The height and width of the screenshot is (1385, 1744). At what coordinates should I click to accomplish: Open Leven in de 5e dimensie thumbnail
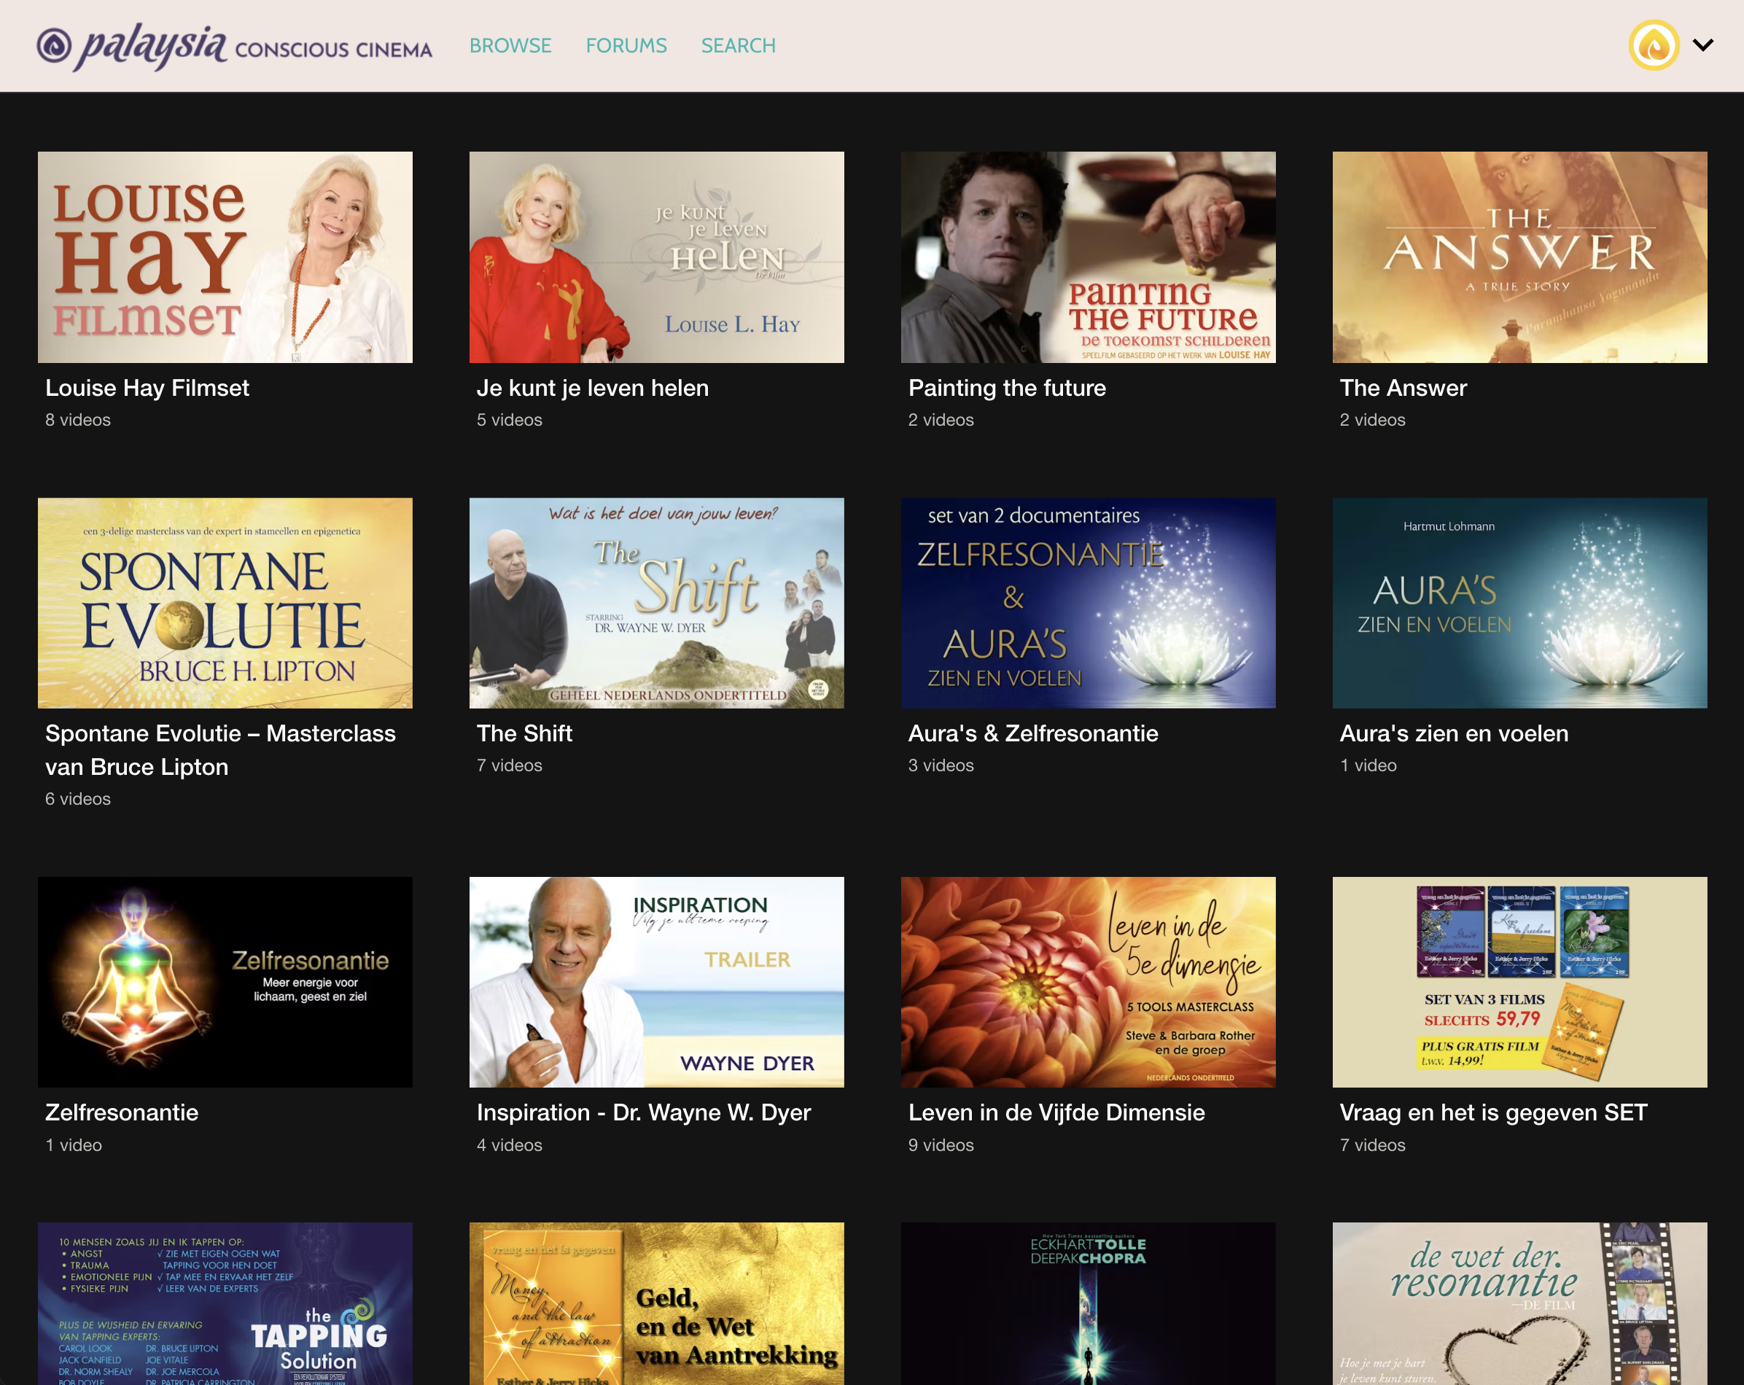click(x=1088, y=982)
